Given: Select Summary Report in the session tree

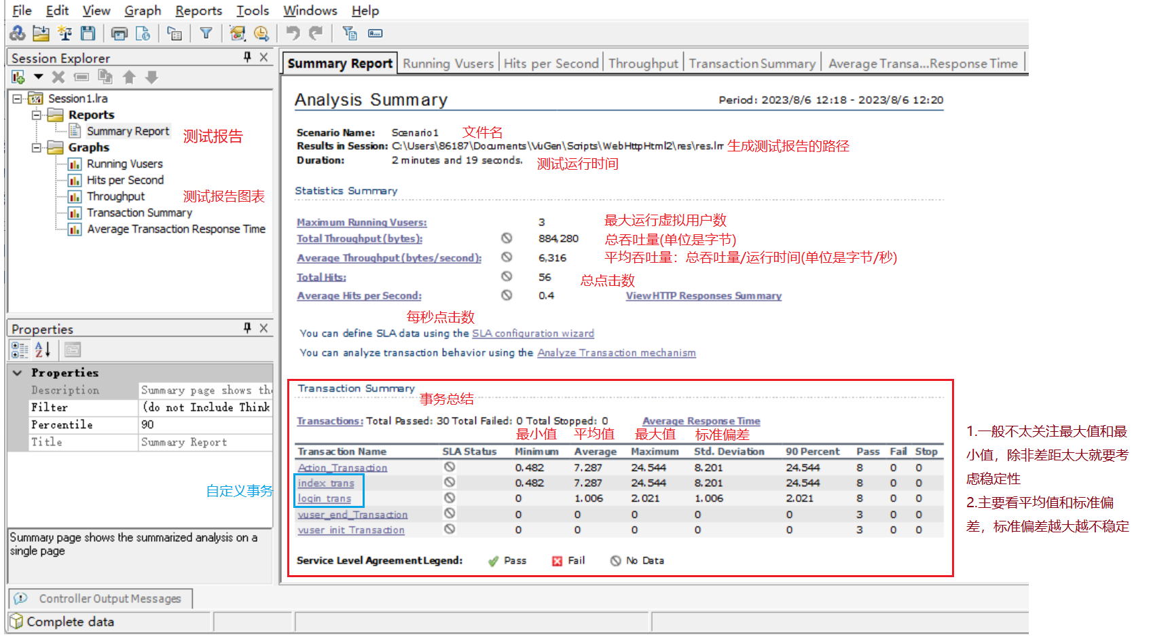Looking at the screenshot, I should tap(128, 131).
